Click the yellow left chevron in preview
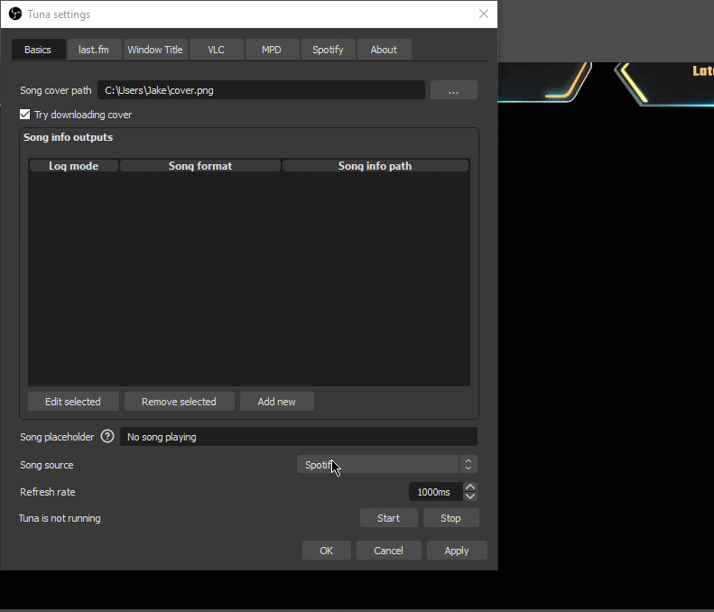 634,83
